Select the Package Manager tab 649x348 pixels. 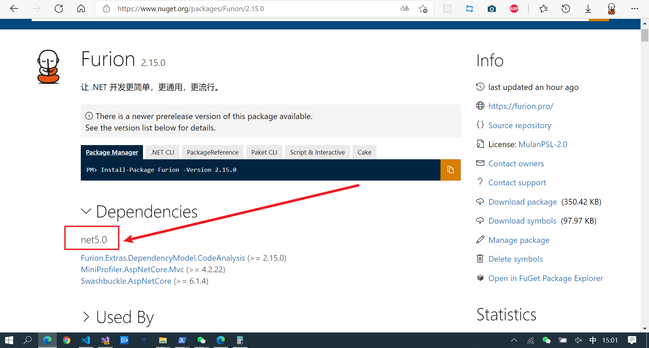112,153
